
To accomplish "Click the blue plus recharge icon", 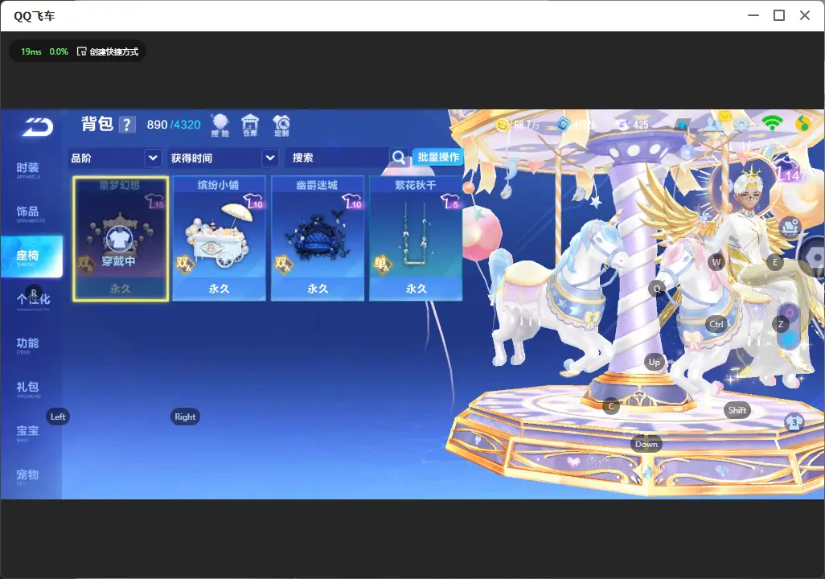I will tap(682, 125).
